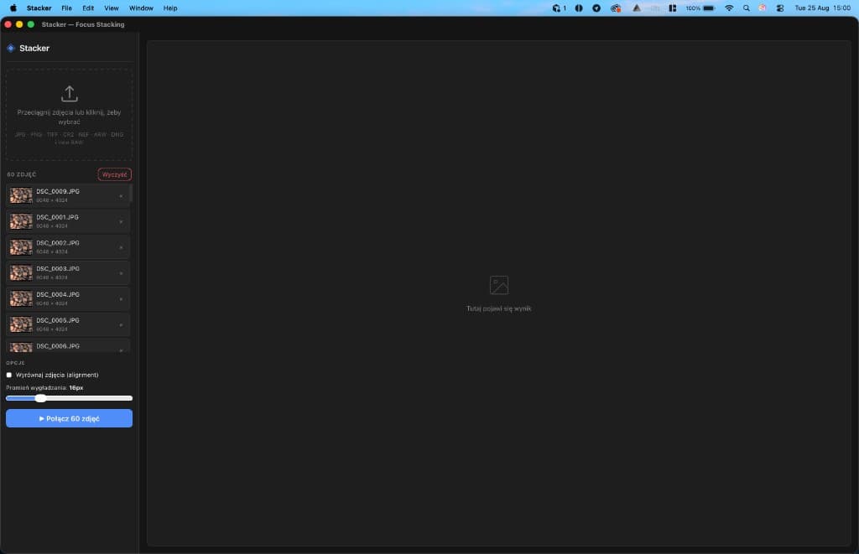Click the small remove icon in the DSC_0004.JPG row

[x=121, y=299]
